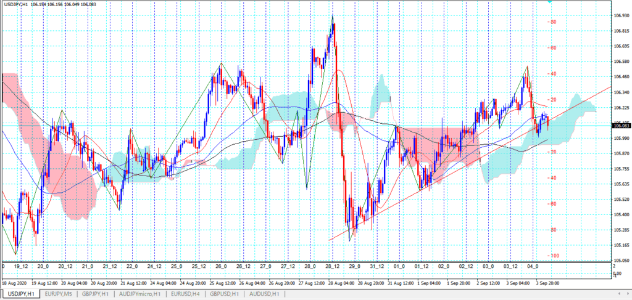Click the 106.340 price axis value
The image size is (632, 300).
tap(621, 92)
